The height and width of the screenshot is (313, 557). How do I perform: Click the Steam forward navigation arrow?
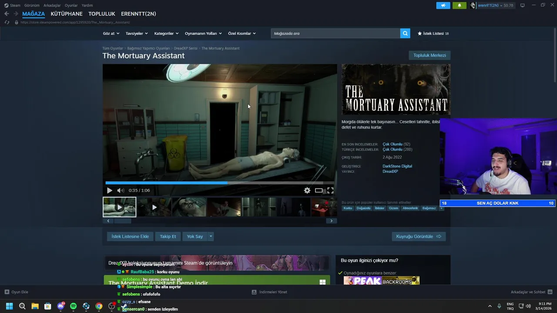[16, 14]
